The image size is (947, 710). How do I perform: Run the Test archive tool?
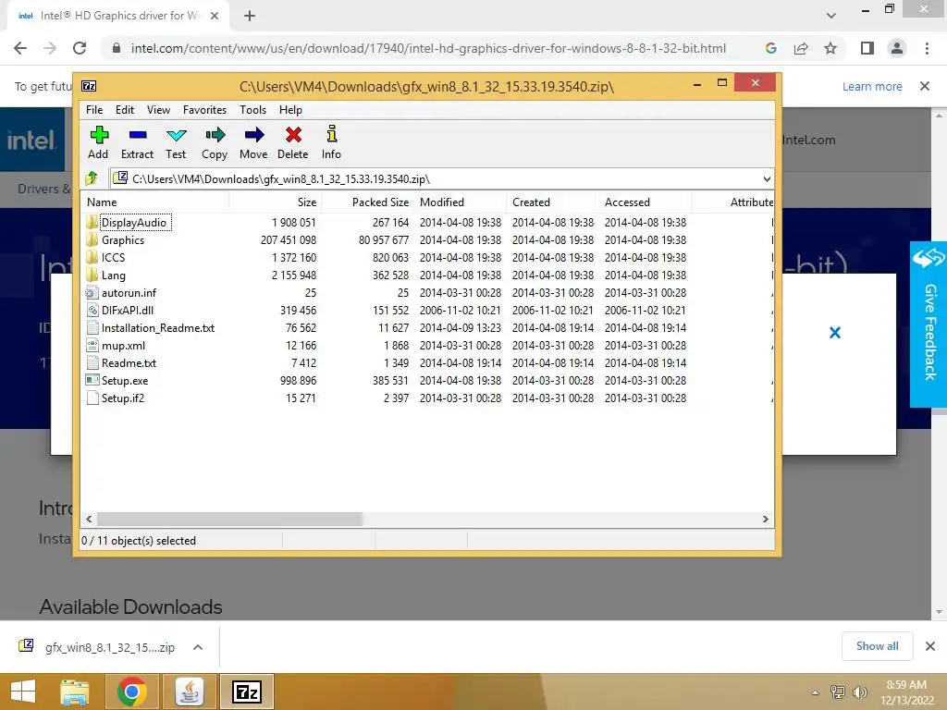pyautogui.click(x=176, y=135)
